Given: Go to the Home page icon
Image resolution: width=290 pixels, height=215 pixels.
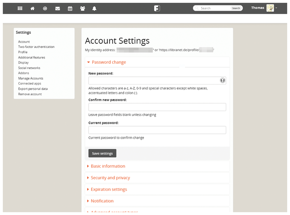Looking at the screenshot, I should [x=32, y=8].
